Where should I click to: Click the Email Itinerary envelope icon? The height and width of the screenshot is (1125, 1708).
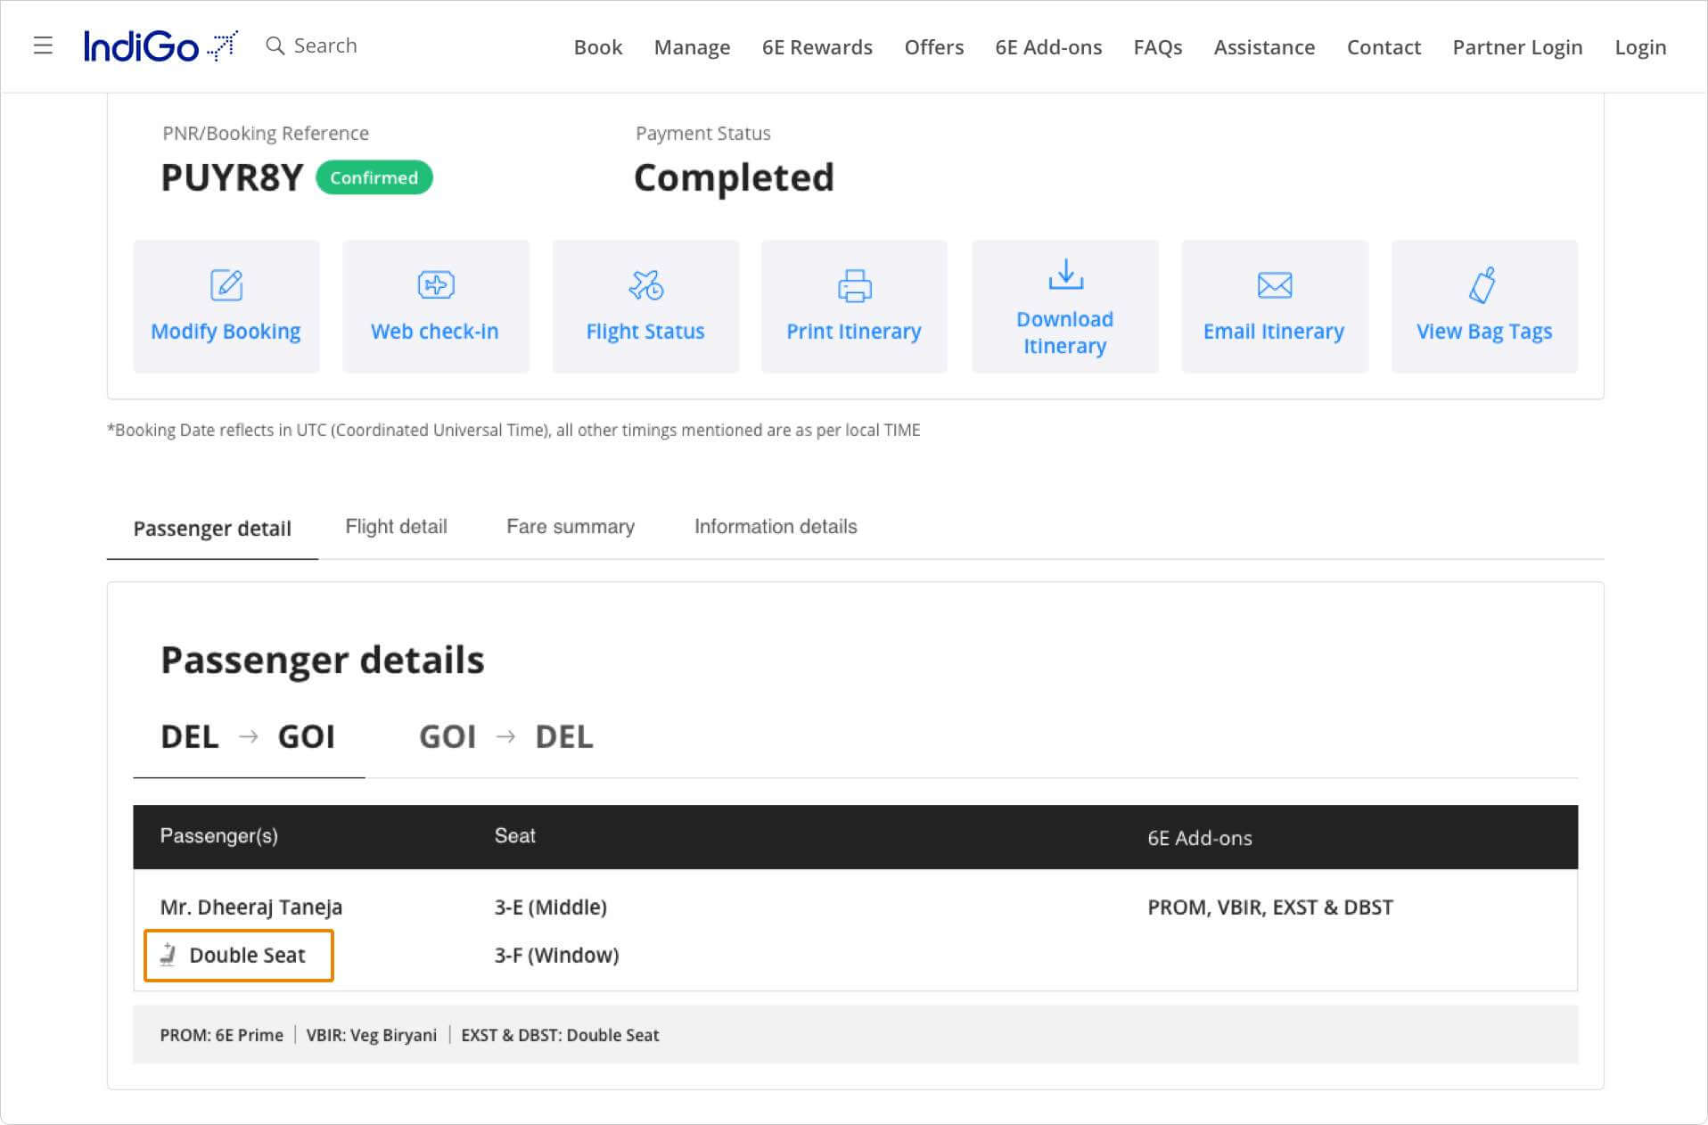coord(1274,285)
